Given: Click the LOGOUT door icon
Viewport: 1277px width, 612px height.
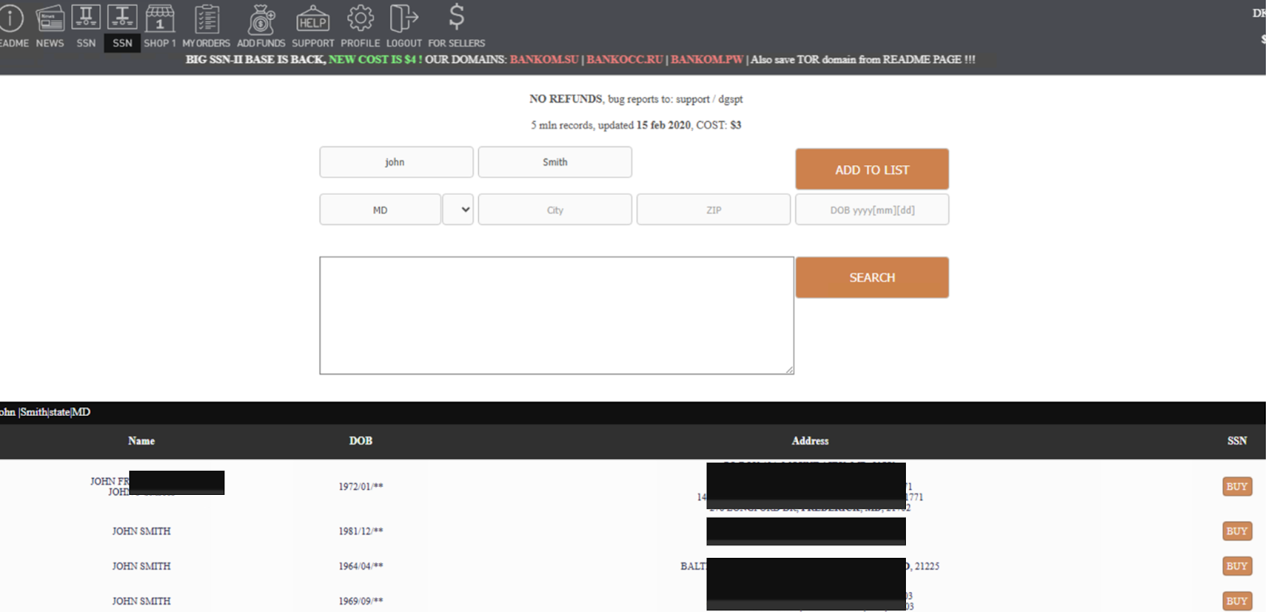Looking at the screenshot, I should click(x=404, y=19).
